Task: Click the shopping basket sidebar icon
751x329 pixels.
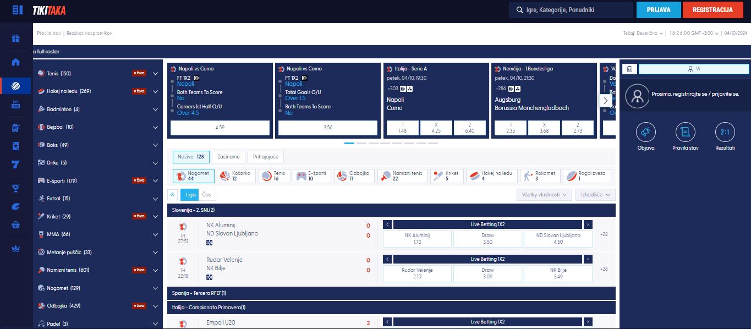Action: click(x=16, y=225)
